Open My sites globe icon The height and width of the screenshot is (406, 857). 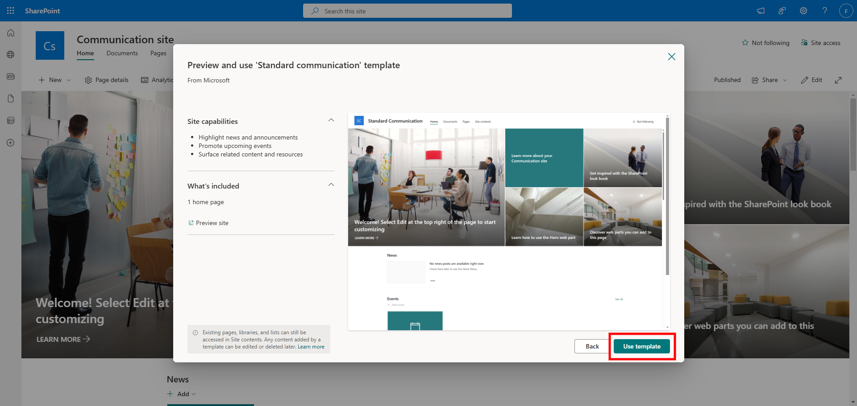coord(11,54)
